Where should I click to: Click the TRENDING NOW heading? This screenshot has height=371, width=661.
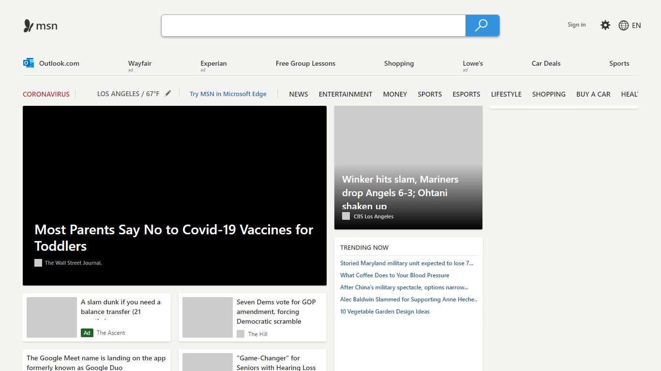click(364, 247)
